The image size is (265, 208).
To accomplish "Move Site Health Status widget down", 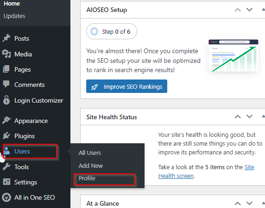I will [249, 116].
